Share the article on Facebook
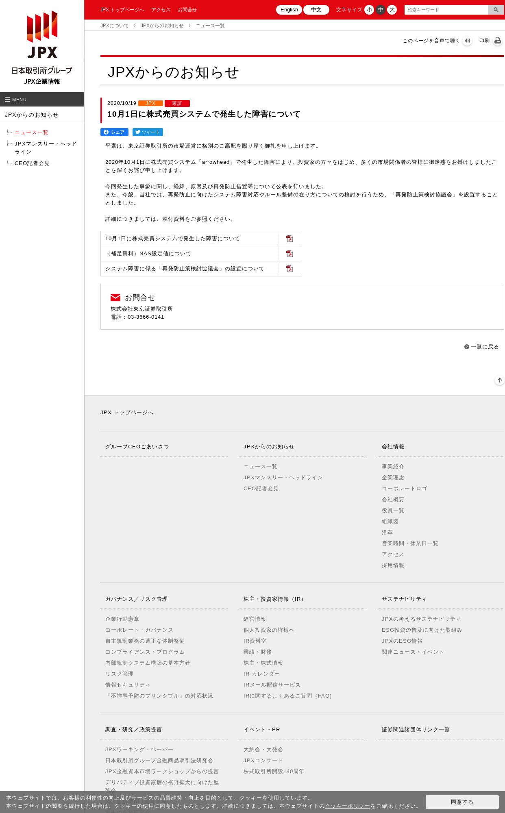Screen dimensions: 505x813 114,132
